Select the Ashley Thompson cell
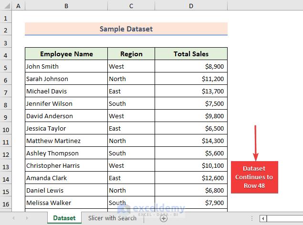The height and width of the screenshot is (225, 303). pos(66,153)
